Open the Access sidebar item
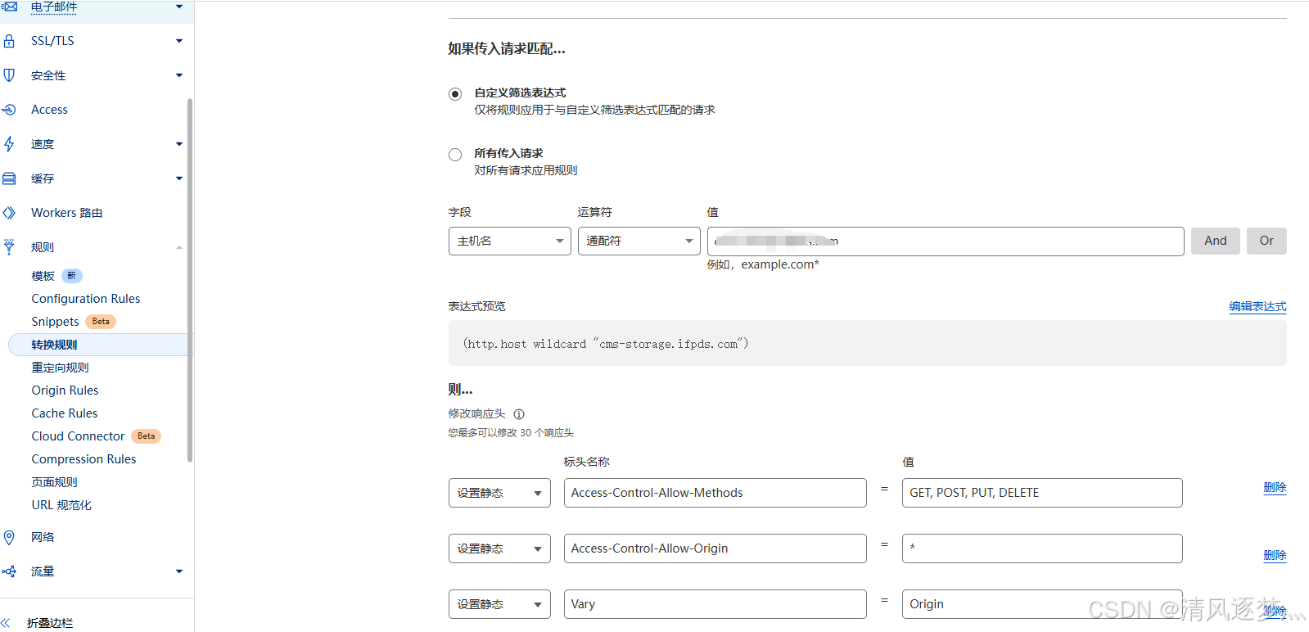This screenshot has width=1309, height=632. pos(49,110)
